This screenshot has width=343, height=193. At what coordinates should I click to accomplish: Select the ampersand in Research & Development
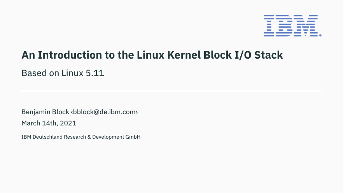[x=89, y=137]
